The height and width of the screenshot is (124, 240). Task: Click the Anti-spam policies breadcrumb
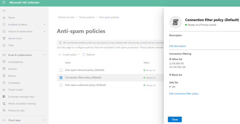point(109,17)
